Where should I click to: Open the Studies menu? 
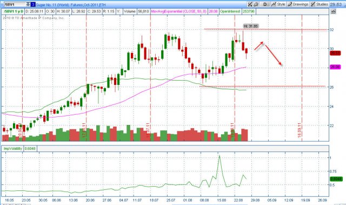320,4
